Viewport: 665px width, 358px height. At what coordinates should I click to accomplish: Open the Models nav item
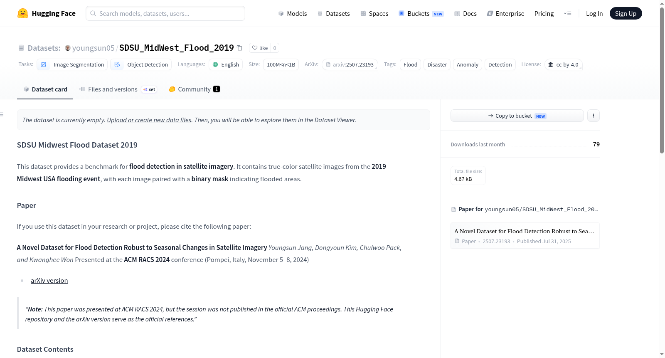(293, 13)
